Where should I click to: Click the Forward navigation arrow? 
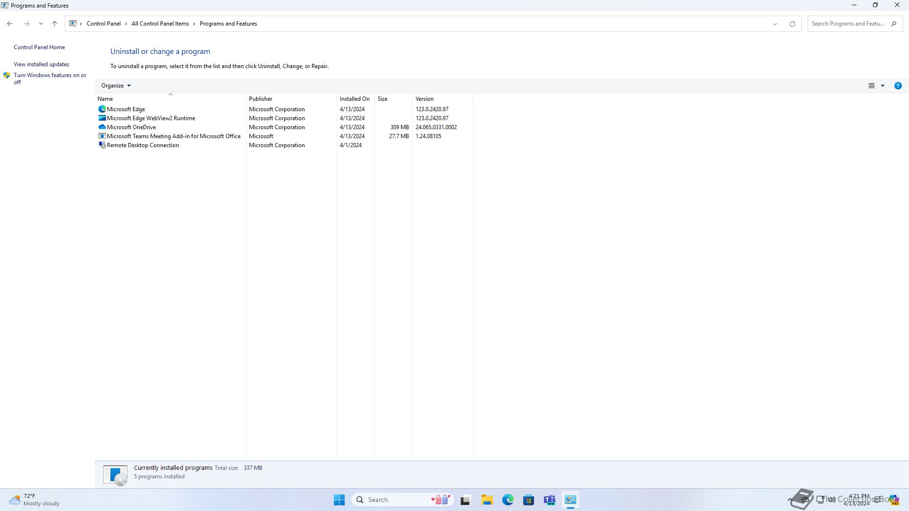pyautogui.click(x=27, y=24)
